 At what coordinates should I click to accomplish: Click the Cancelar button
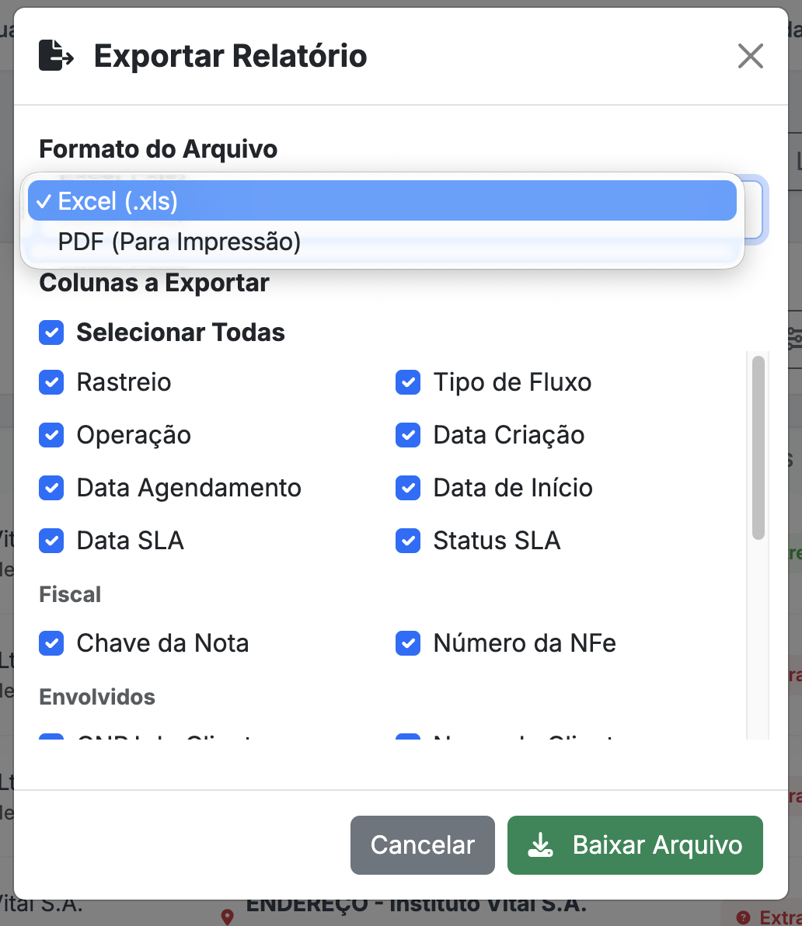tap(422, 845)
